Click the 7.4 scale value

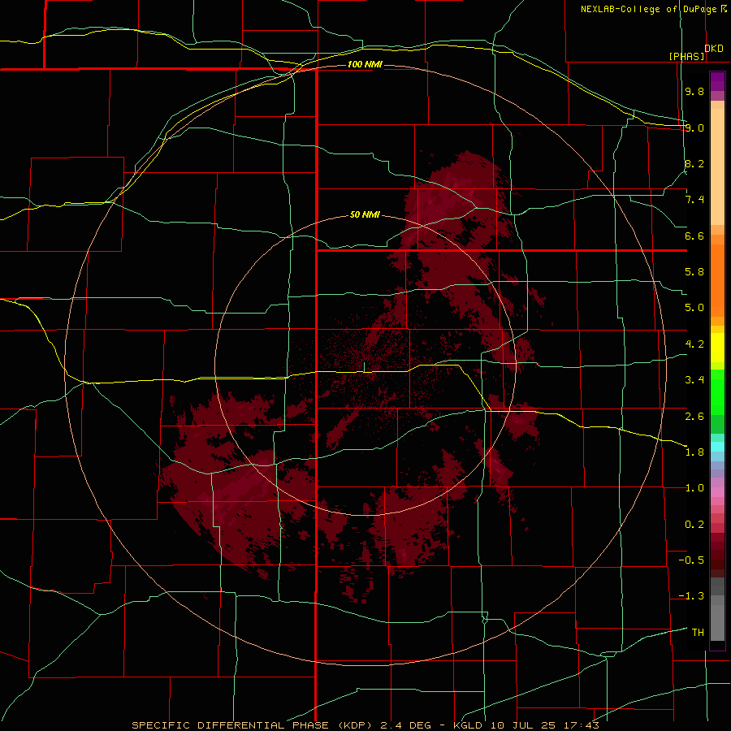pos(694,200)
